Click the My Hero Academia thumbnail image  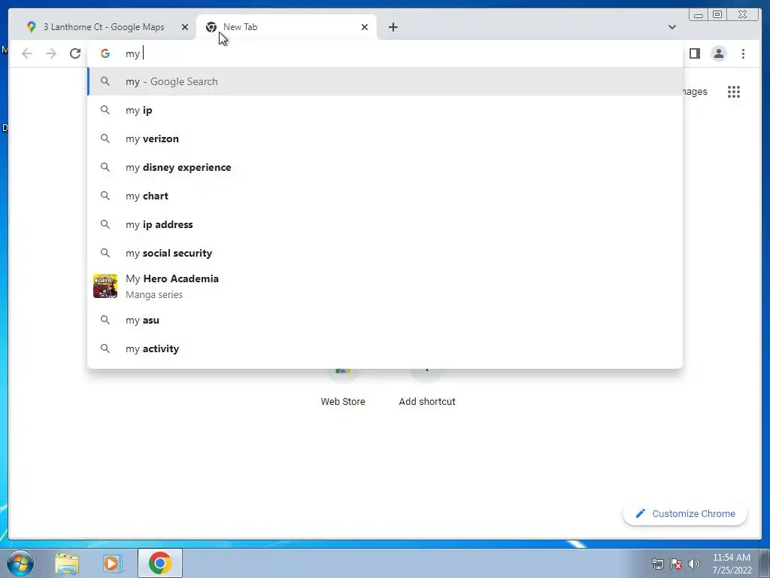coord(105,286)
